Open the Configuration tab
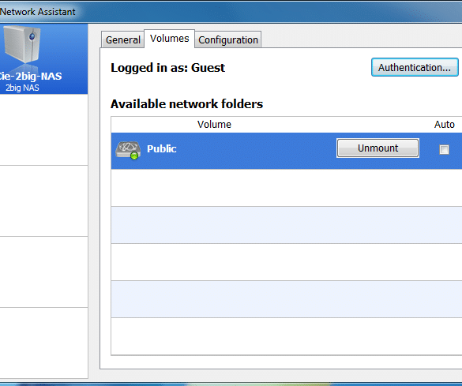 click(x=228, y=39)
